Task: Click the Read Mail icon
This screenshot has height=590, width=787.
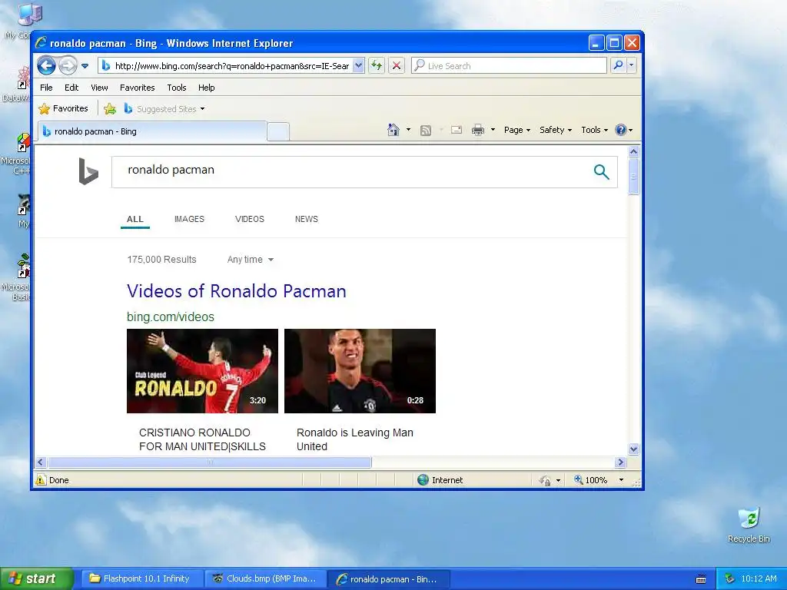Action: [x=457, y=130]
